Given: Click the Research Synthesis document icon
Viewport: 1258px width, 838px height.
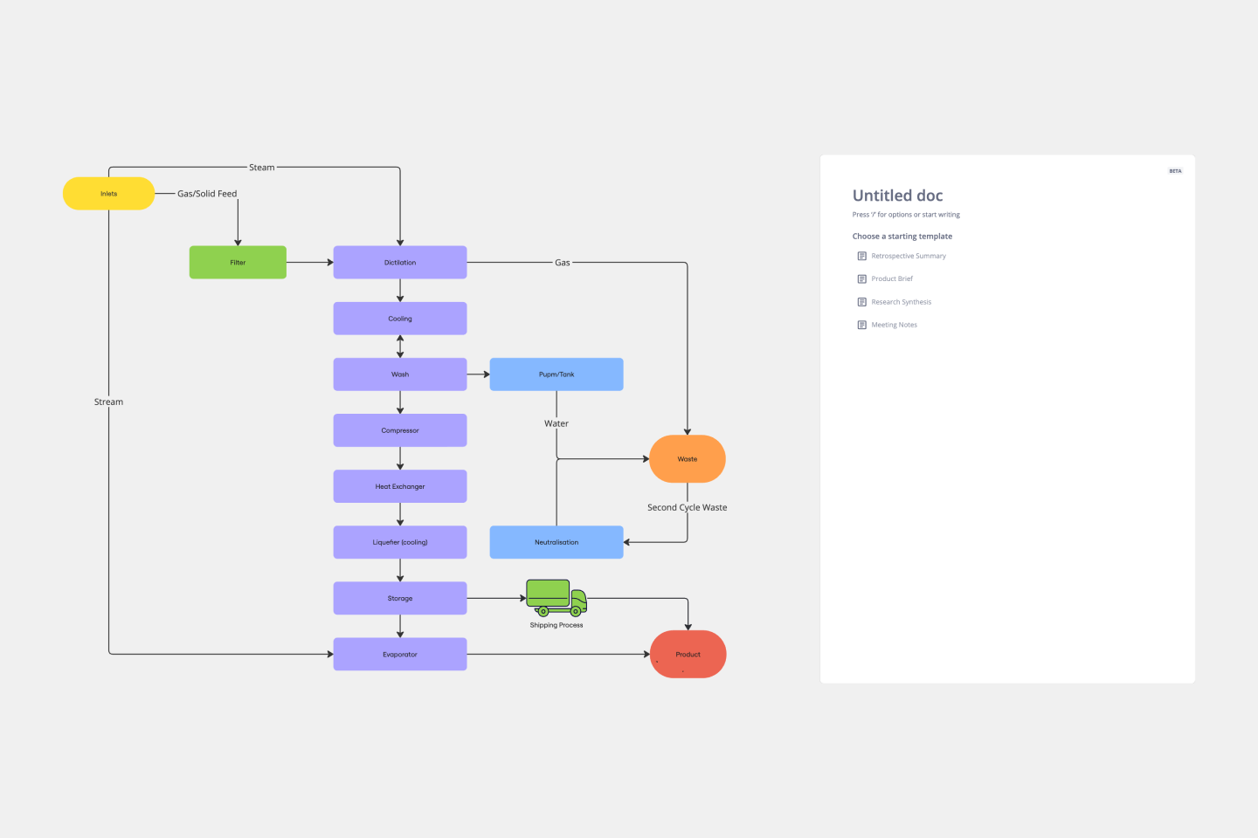Looking at the screenshot, I should click(x=862, y=302).
